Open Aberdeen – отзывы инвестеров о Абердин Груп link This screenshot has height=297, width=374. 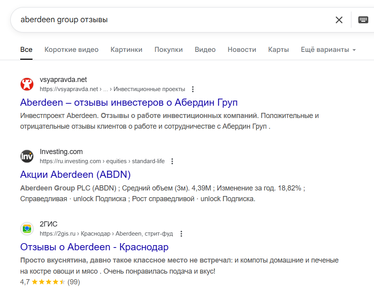(x=129, y=103)
